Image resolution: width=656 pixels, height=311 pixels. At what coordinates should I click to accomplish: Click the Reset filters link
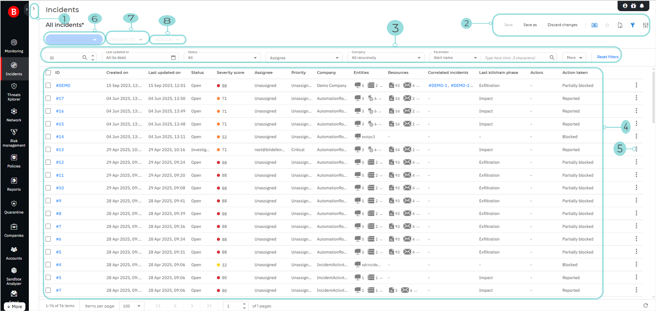(608, 57)
